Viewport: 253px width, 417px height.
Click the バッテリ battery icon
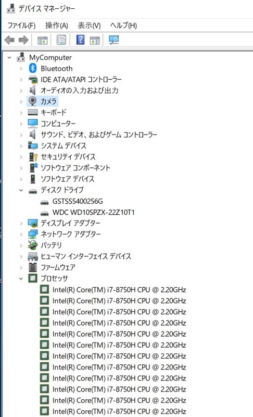click(33, 245)
